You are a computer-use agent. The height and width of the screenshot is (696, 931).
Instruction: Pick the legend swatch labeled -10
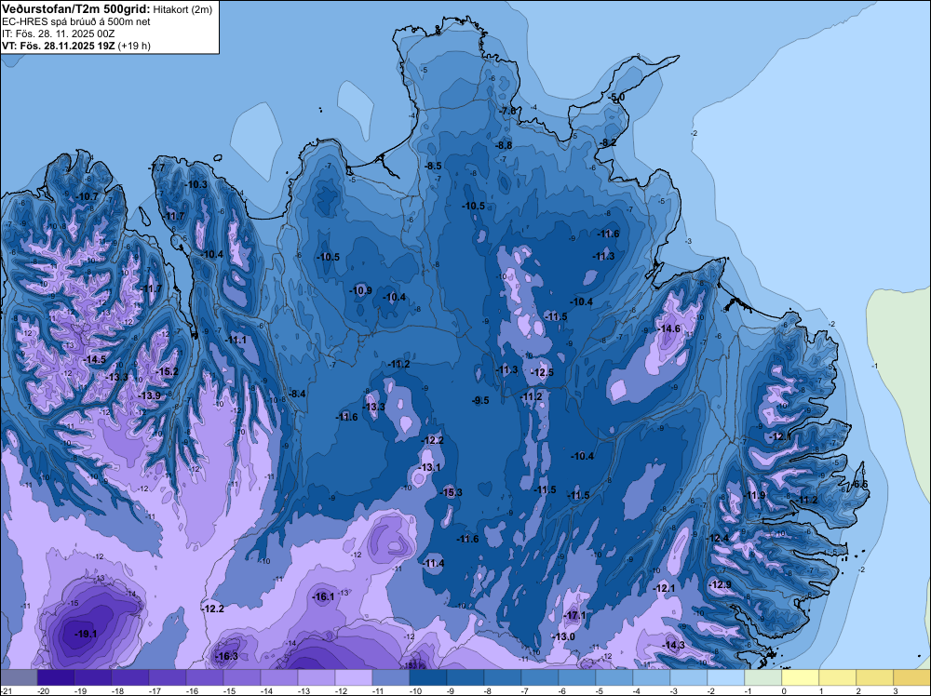(x=428, y=676)
